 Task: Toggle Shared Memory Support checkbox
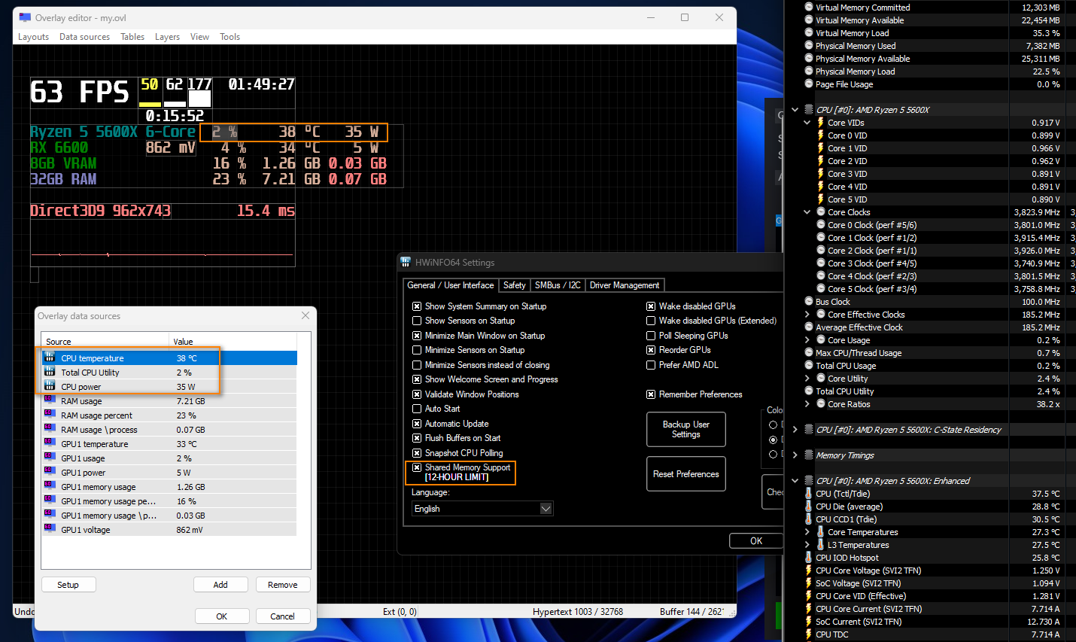click(417, 467)
